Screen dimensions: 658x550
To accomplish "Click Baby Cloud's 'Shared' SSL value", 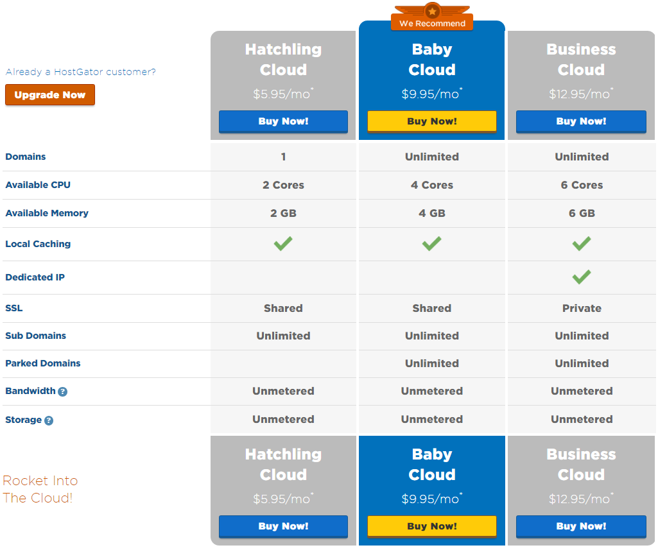I will (432, 308).
